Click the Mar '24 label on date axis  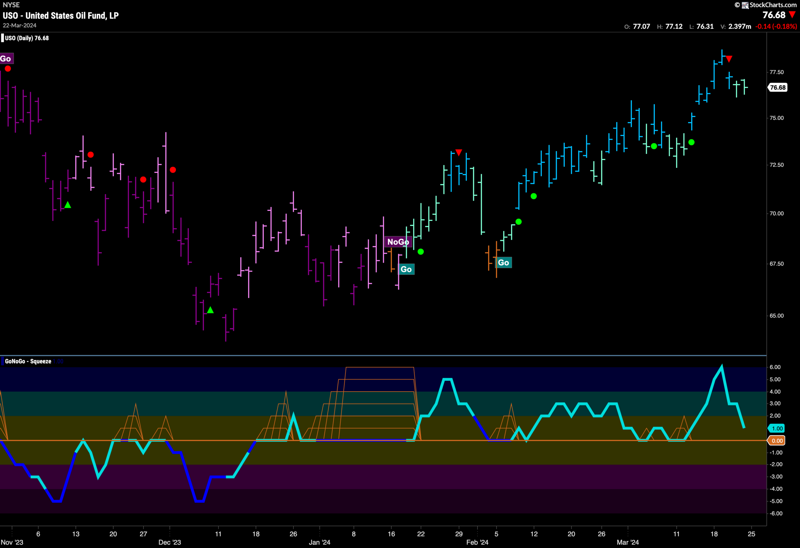click(x=627, y=542)
